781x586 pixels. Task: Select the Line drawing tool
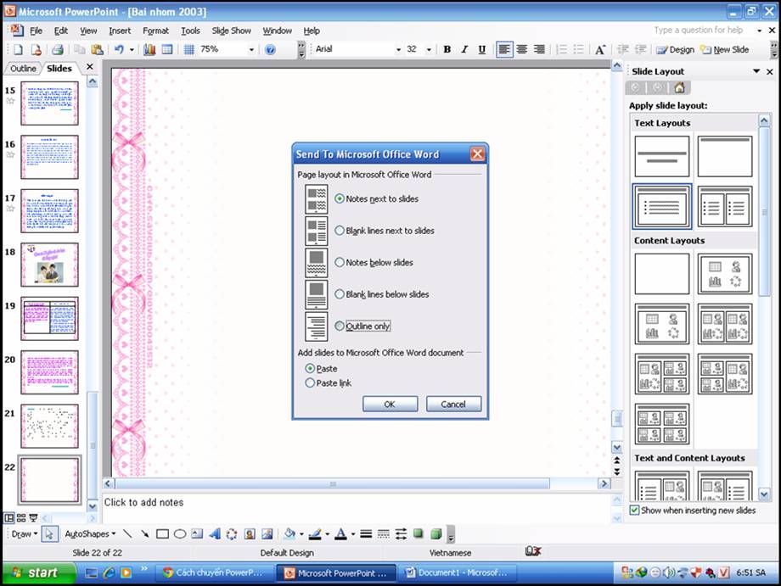point(127,533)
